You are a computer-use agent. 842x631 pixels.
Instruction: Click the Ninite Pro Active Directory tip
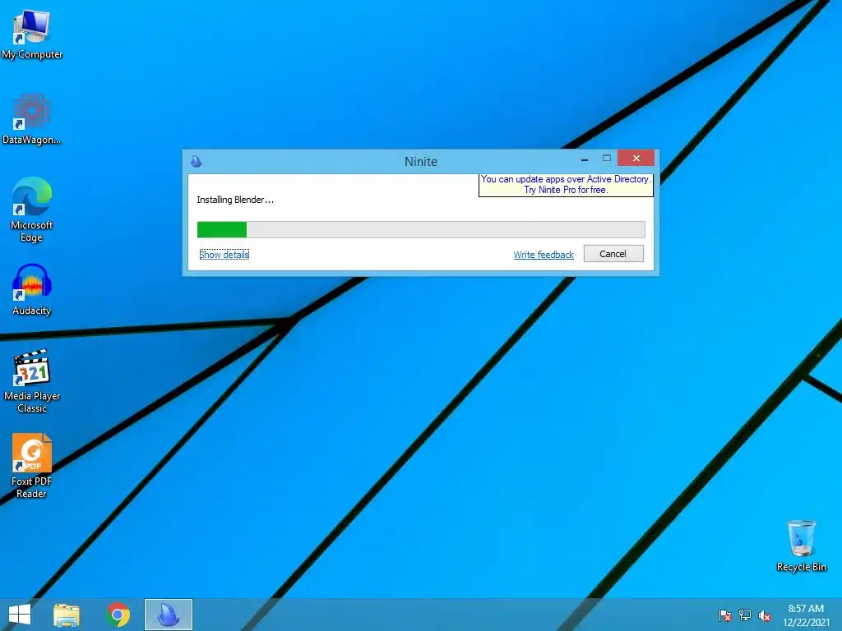[x=566, y=185]
